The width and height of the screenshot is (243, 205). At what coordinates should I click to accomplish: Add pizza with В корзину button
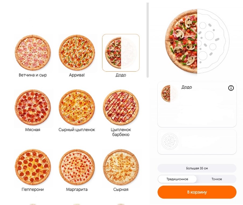click(x=197, y=192)
